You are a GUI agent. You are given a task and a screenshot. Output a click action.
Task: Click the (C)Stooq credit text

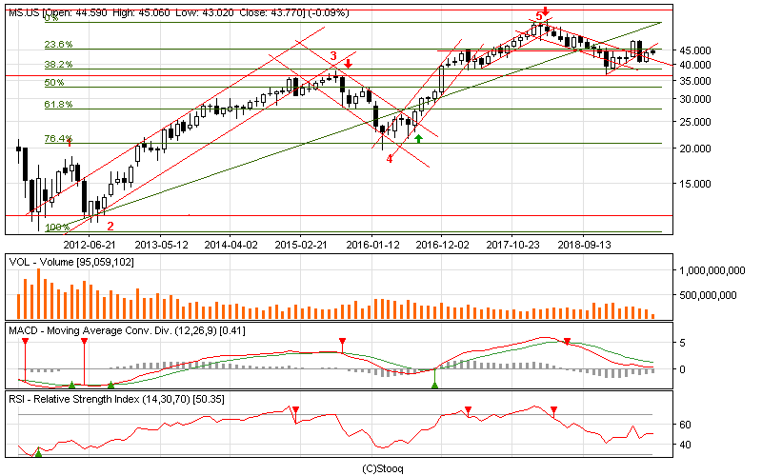point(383,468)
